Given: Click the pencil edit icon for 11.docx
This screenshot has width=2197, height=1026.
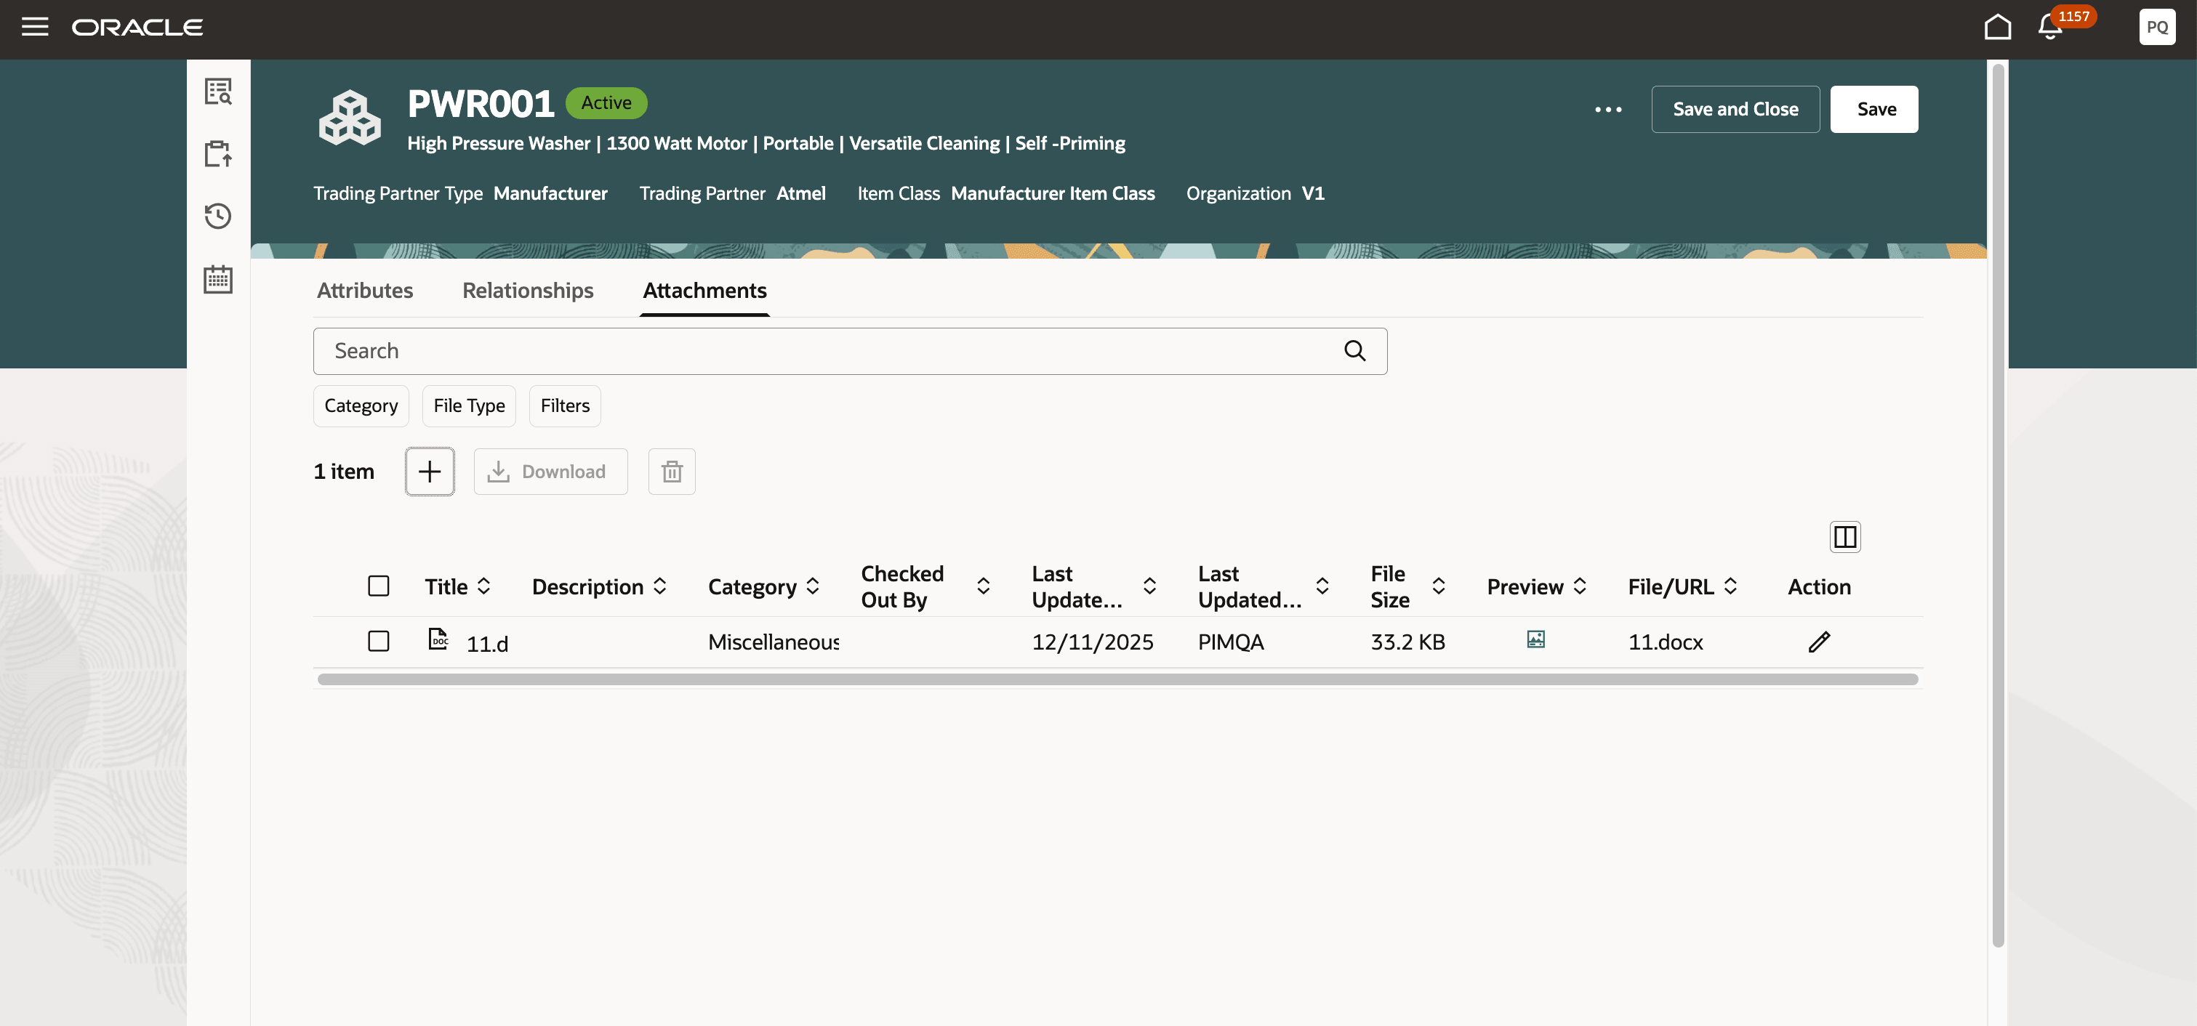Looking at the screenshot, I should [1818, 642].
